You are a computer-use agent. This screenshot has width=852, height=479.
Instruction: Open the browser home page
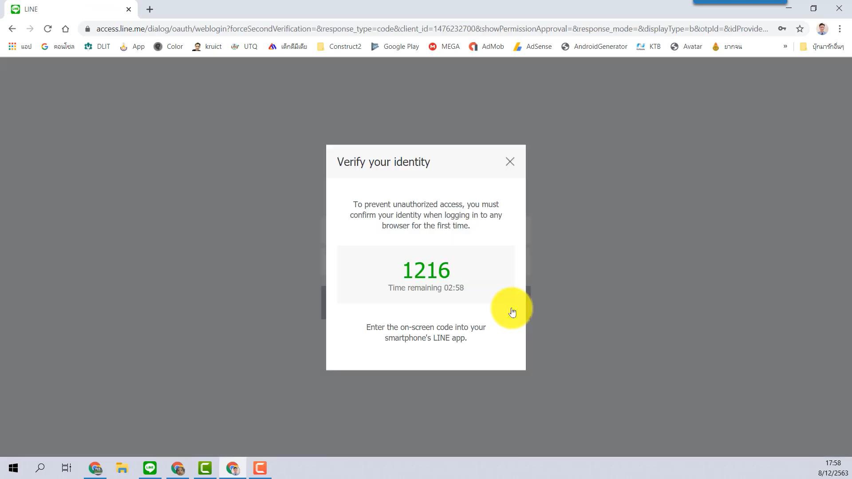(65, 29)
